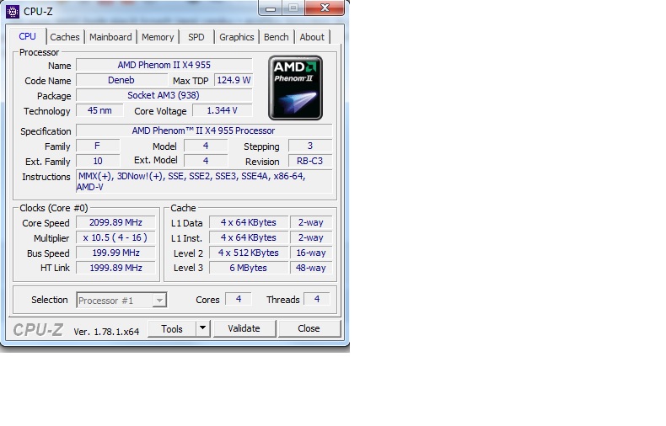The image size is (666, 426).
Task: Click the Package value 'Socket AM3 (938)'
Action: pos(164,95)
